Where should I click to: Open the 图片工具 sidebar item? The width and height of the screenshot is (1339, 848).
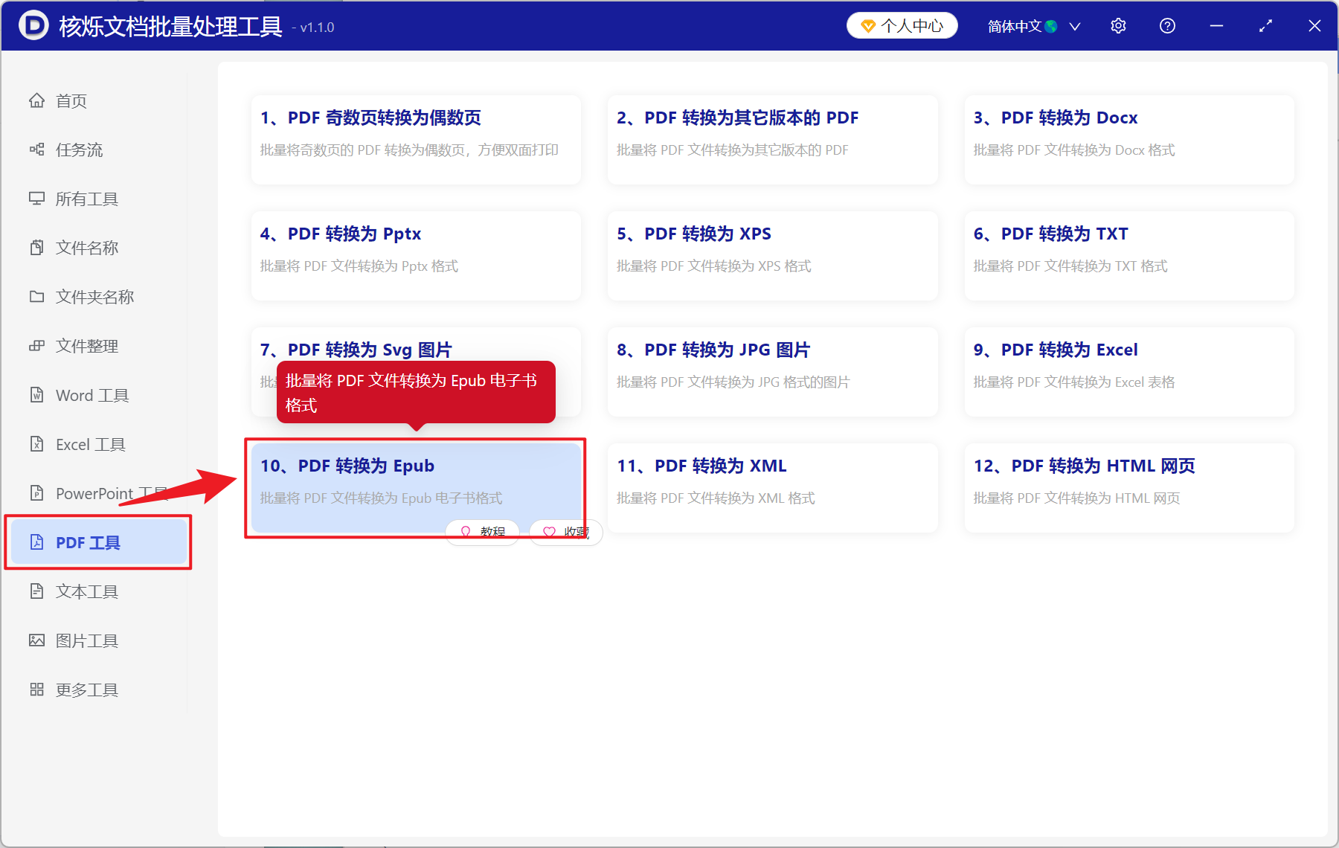pos(97,640)
